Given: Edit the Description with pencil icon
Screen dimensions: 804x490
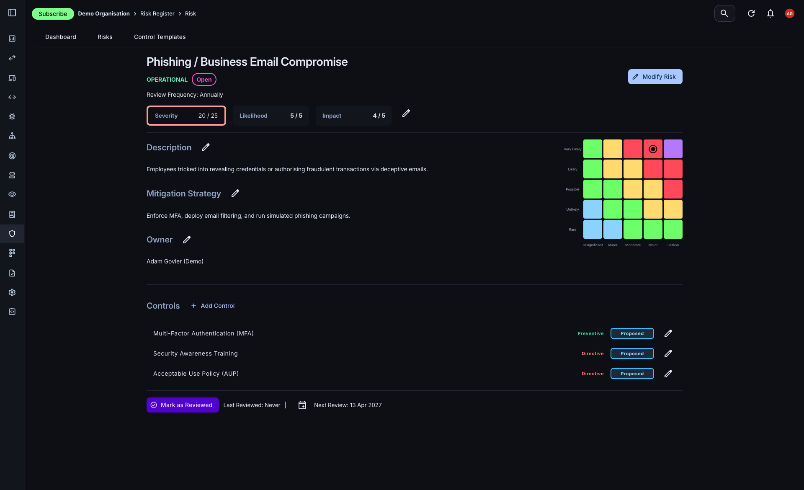Looking at the screenshot, I should coord(206,147).
